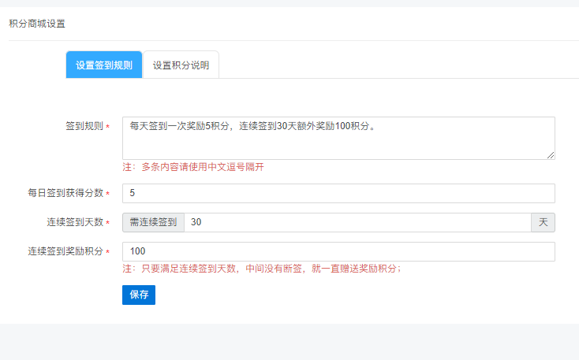The width and height of the screenshot is (579, 360).
Task: Click the 积分商城设置 page title
Action: 37,24
